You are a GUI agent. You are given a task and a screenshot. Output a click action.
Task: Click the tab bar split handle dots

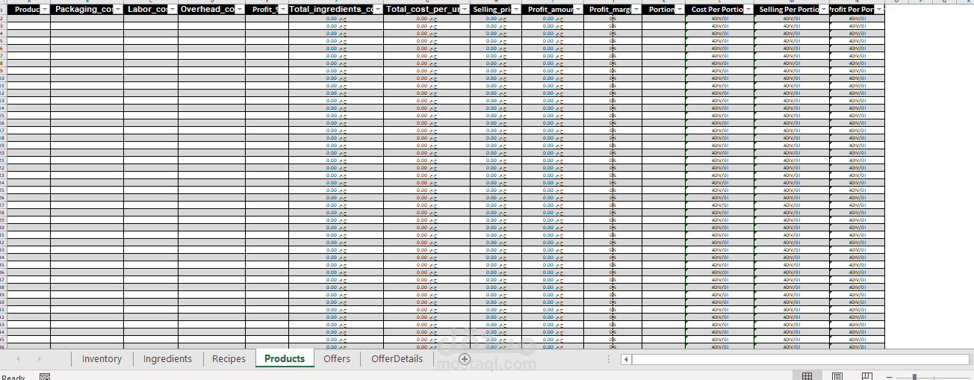(x=608, y=359)
